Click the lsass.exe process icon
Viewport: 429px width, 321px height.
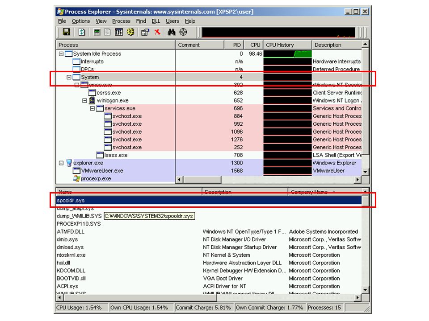100,155
